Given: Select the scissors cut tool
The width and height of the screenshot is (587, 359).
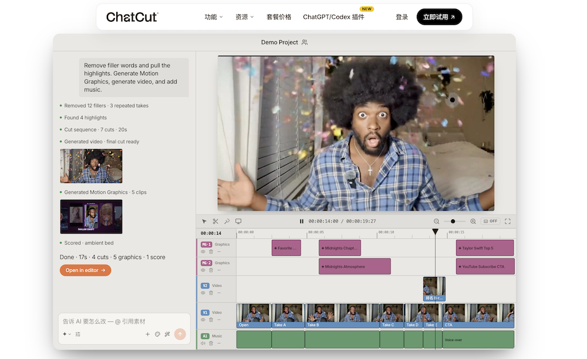Looking at the screenshot, I should pyautogui.click(x=215, y=221).
